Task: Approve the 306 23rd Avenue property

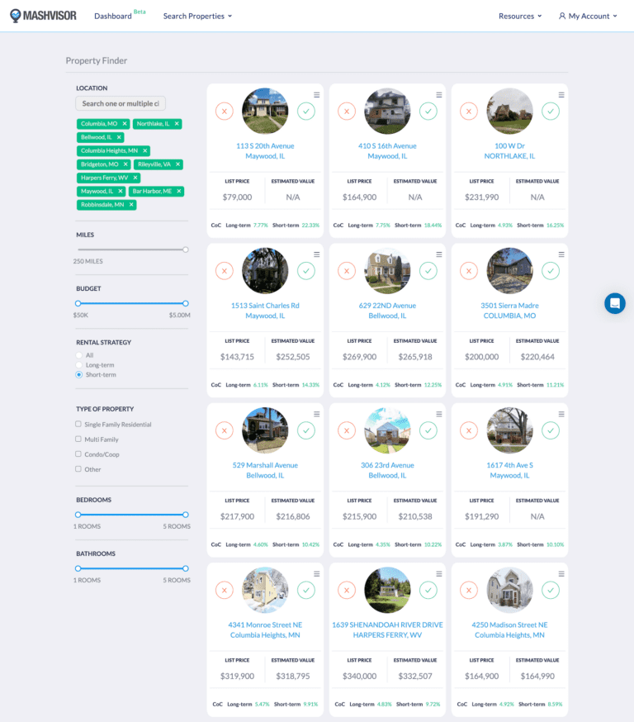Action: (x=428, y=430)
